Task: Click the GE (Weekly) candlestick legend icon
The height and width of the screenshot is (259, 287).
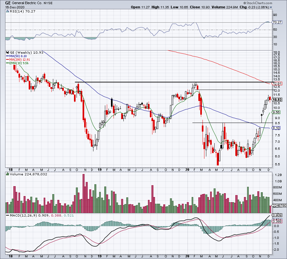Action: [x=8, y=52]
